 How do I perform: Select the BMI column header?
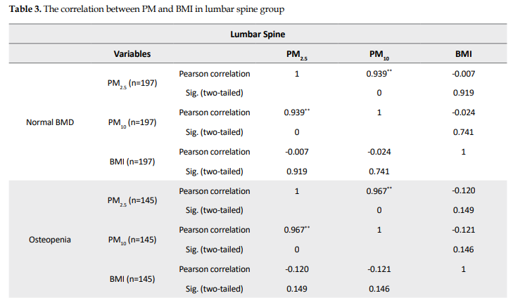(x=464, y=53)
